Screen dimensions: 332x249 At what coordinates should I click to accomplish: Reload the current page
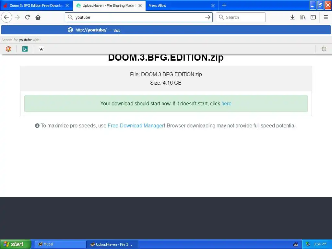(28, 17)
